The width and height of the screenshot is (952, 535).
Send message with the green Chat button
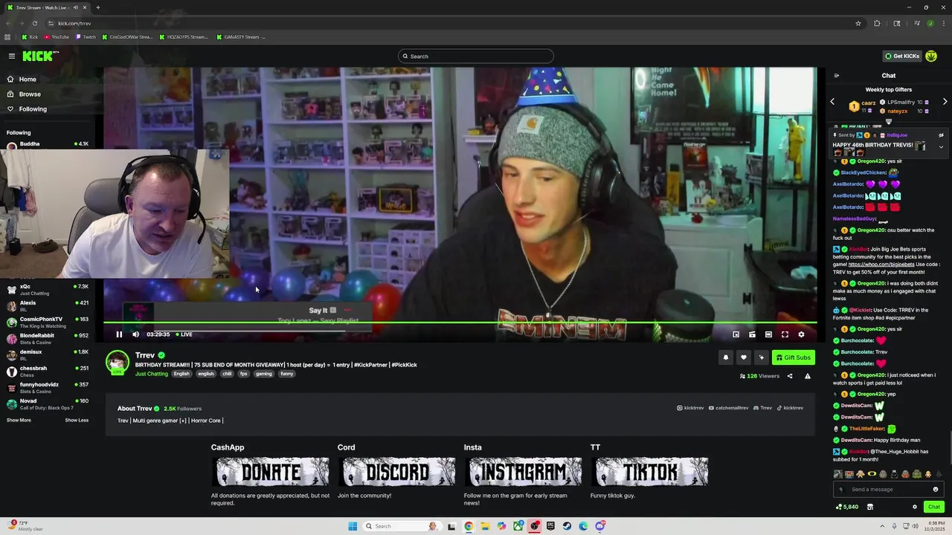click(933, 507)
